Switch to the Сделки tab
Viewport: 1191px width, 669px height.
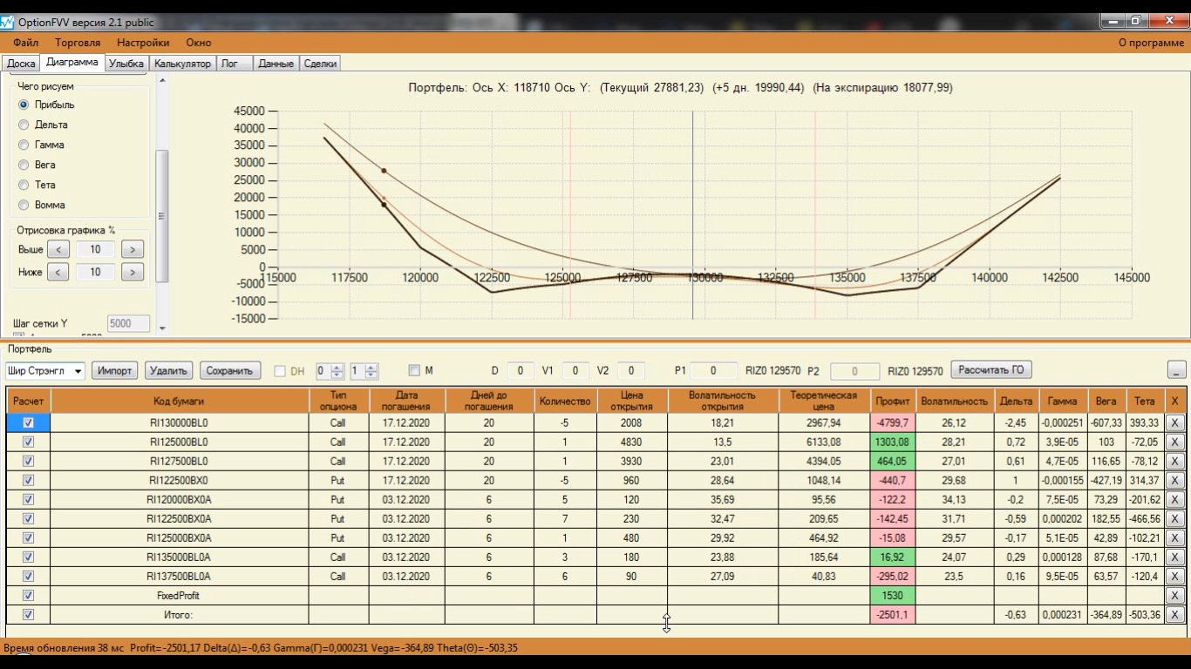(320, 64)
